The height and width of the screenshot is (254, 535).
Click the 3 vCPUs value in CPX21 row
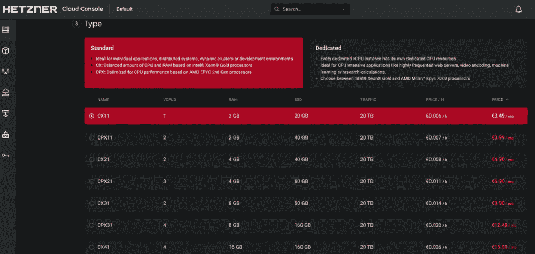[165, 182]
